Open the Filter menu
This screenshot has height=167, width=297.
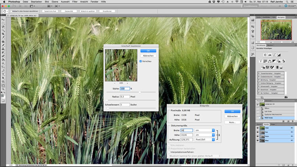(75, 2)
